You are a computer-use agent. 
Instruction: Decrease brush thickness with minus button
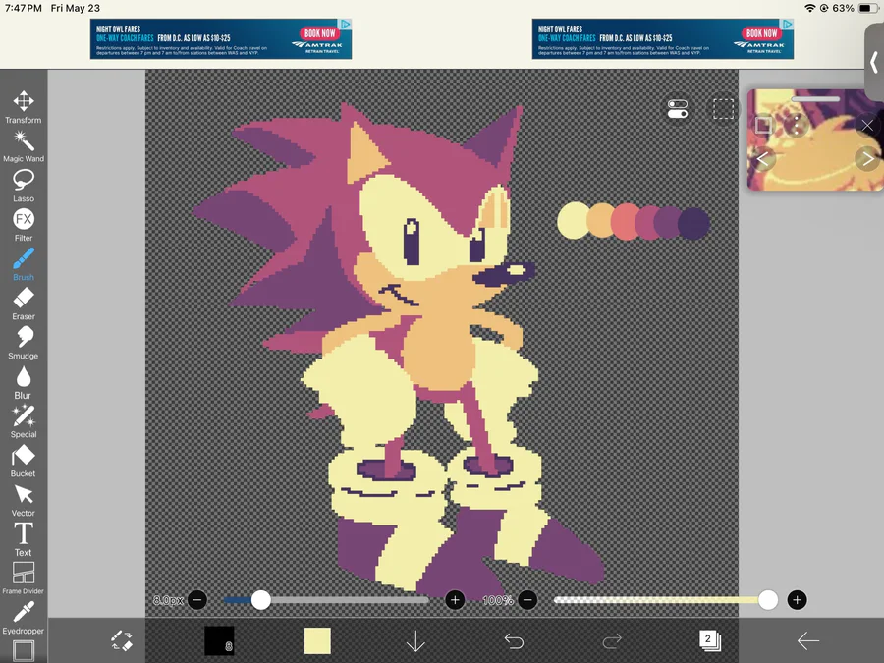click(x=197, y=600)
